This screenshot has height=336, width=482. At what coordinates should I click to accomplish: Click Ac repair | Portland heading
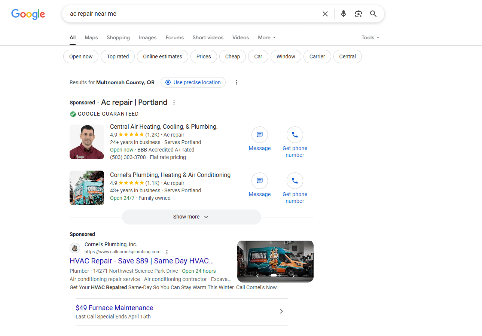(134, 103)
